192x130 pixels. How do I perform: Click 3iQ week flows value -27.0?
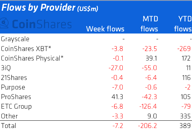click(116, 68)
